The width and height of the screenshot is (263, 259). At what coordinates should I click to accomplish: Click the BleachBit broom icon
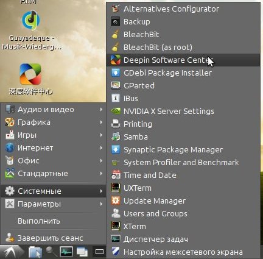coord(116,35)
